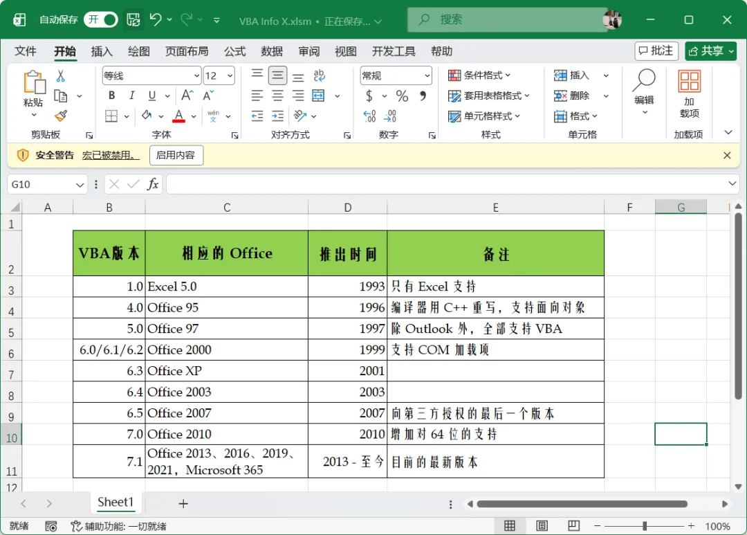Center cell text horizontally

click(278, 96)
